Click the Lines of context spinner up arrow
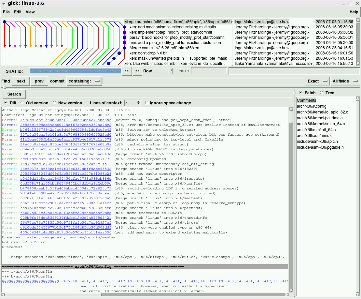This screenshot has width=361, height=299. coord(139,102)
